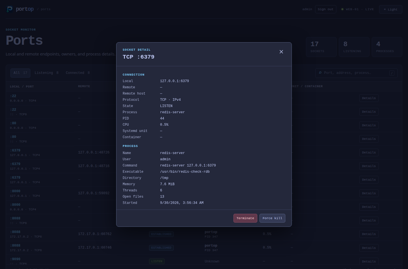The width and height of the screenshot is (408, 269).
Task: Click the LISTEN badge in the :9090 row
Action: pos(157,261)
